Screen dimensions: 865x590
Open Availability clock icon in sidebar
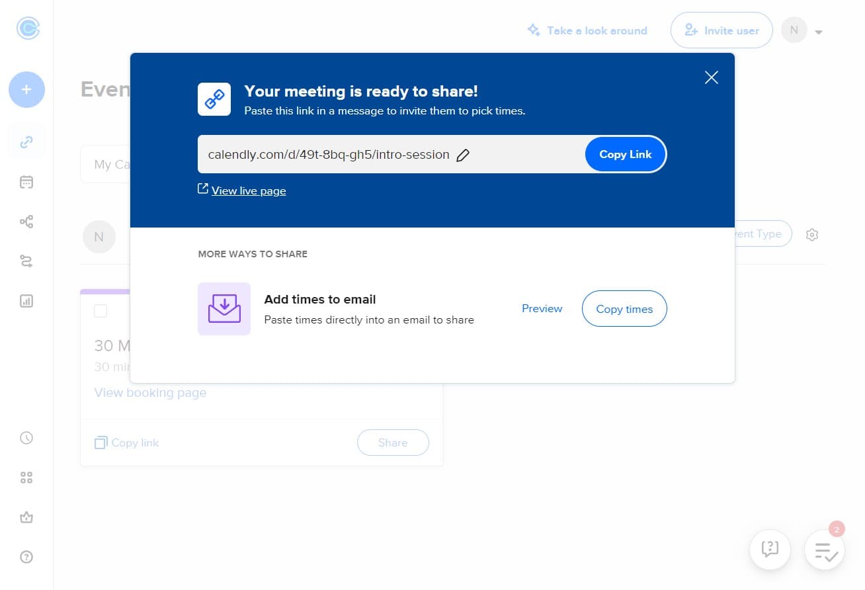(x=26, y=438)
